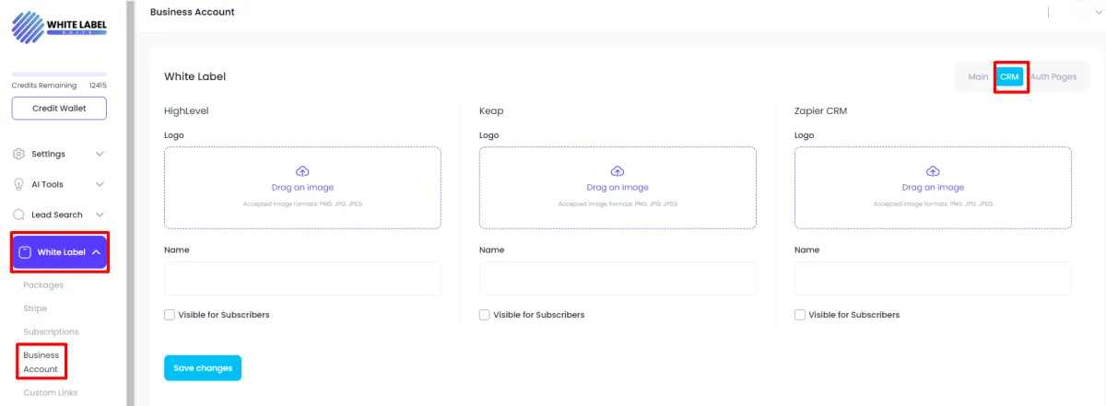
Task: Click Save changes button
Action: [203, 368]
